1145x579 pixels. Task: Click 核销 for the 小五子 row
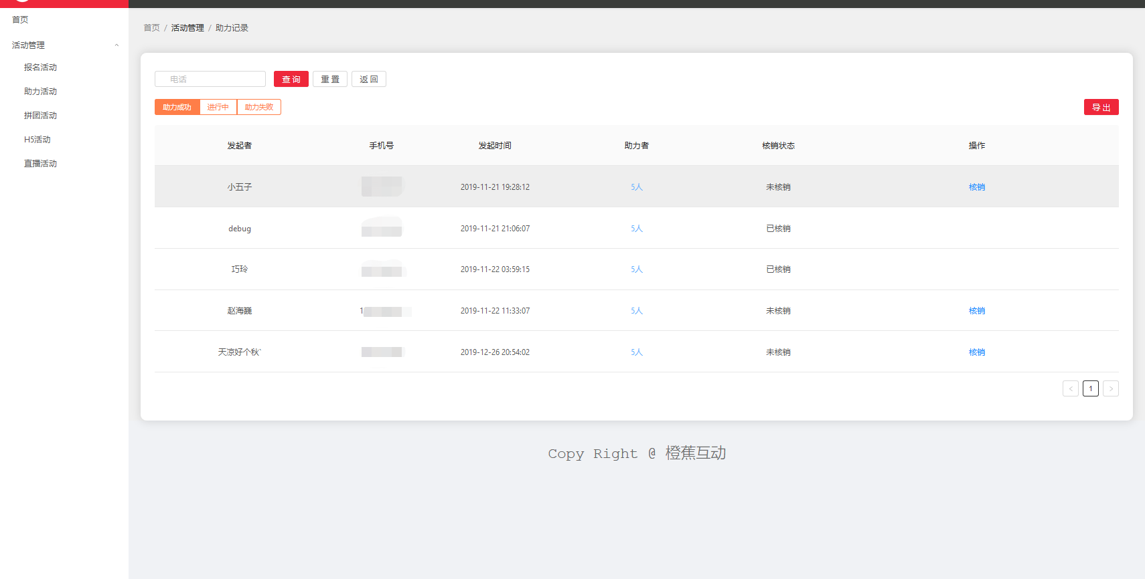click(977, 187)
